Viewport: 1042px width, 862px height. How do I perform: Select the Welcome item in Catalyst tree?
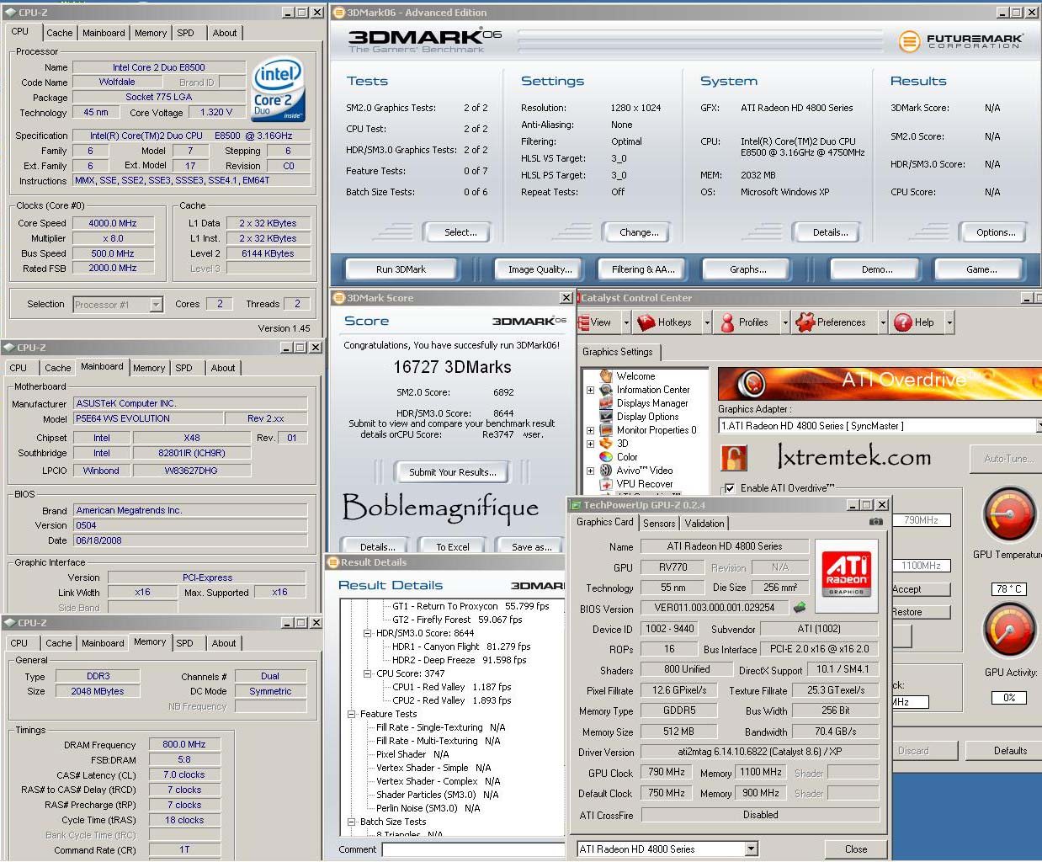(x=635, y=376)
